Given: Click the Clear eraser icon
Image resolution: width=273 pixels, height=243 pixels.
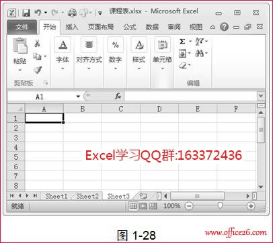Looking at the screenshot, I should coord(183,65).
